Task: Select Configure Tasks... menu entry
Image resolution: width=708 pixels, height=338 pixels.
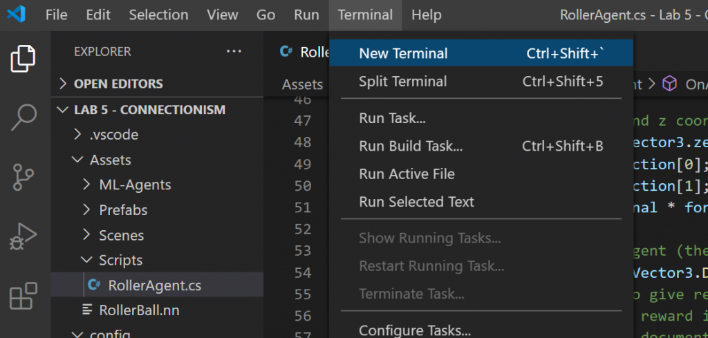Action: (x=481, y=331)
